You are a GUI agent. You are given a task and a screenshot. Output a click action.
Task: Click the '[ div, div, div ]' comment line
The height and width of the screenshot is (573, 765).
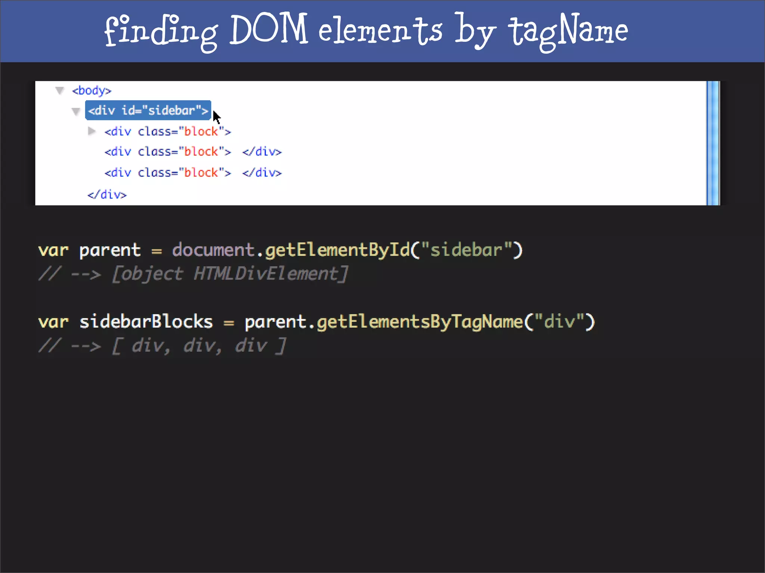[x=162, y=346]
